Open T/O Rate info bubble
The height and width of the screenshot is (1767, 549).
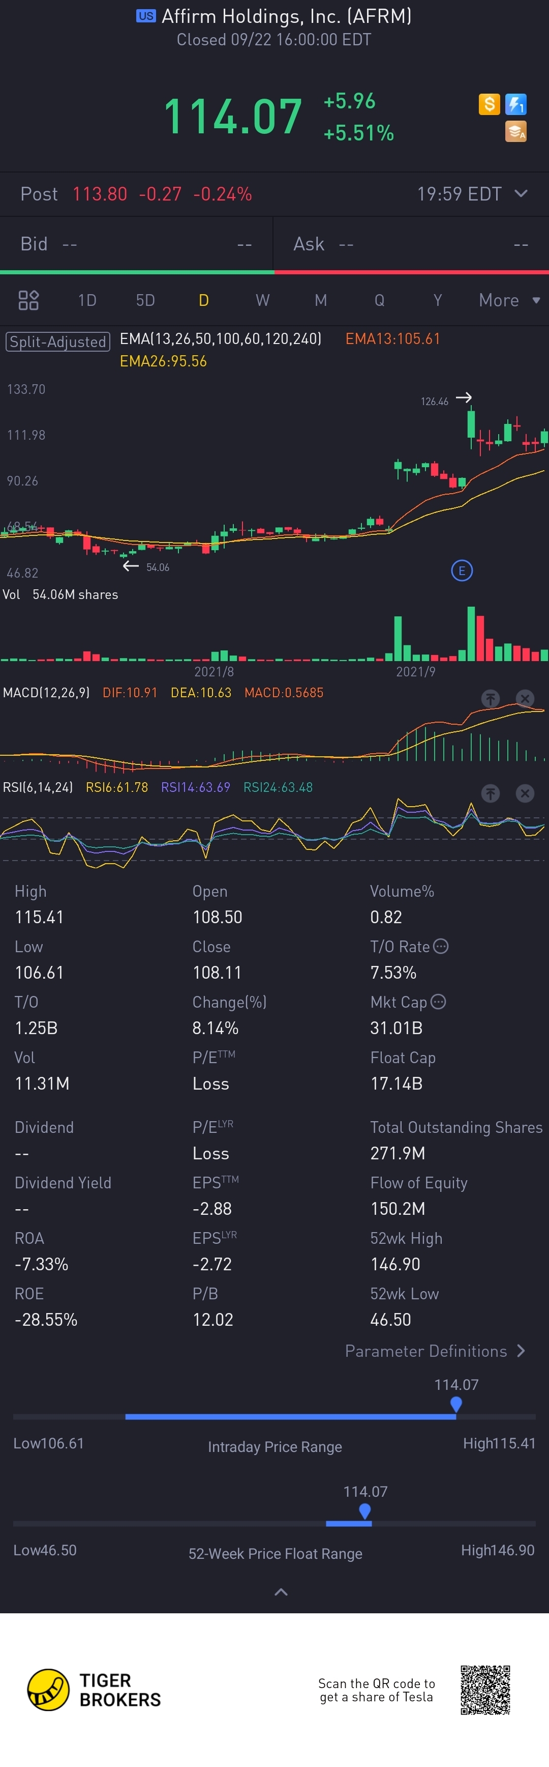coord(441,947)
